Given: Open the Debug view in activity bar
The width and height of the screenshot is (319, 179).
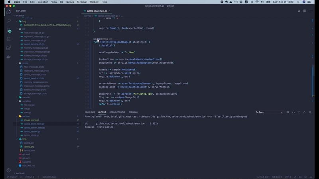Looking at the screenshot, I should (x=8, y=39).
